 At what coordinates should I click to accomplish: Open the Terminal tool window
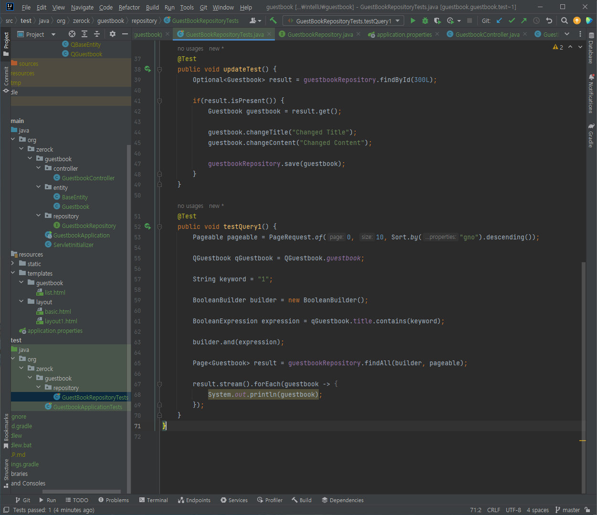[154, 500]
